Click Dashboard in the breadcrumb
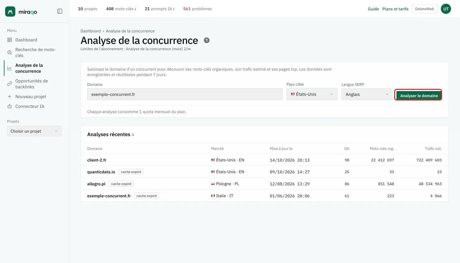Screen dimensions: 460x263 click(x=90, y=31)
